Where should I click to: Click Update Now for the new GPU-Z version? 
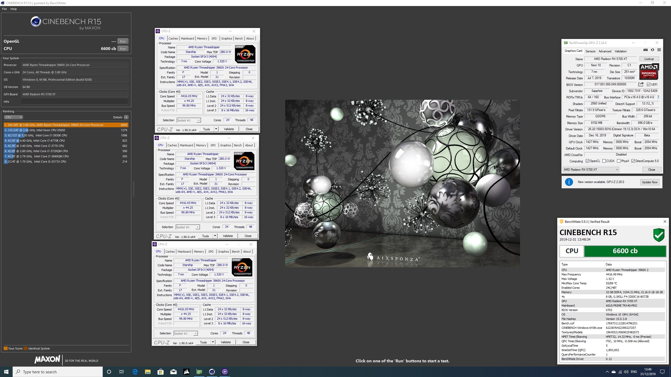coord(650,182)
